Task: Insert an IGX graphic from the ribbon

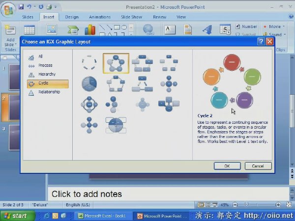Action: click(73, 30)
